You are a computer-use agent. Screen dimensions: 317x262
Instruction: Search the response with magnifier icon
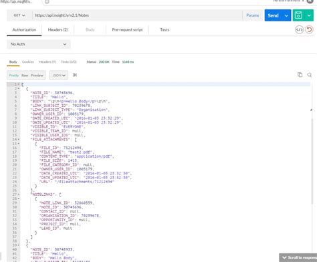(310, 75)
